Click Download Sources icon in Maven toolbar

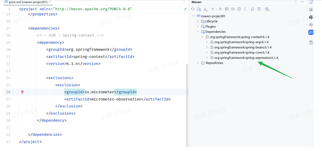(x=205, y=9)
